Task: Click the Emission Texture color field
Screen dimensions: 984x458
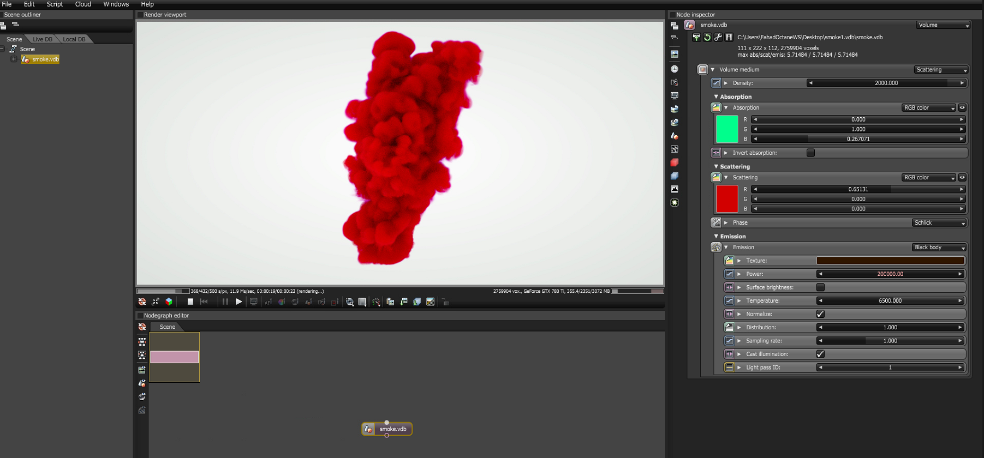Action: pyautogui.click(x=890, y=261)
